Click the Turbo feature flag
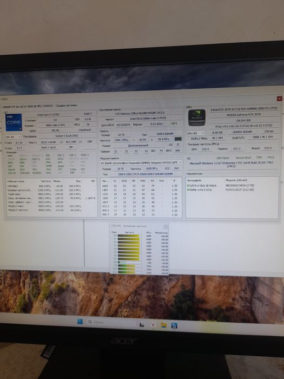Screen dimensions: 284x379 [72, 169]
